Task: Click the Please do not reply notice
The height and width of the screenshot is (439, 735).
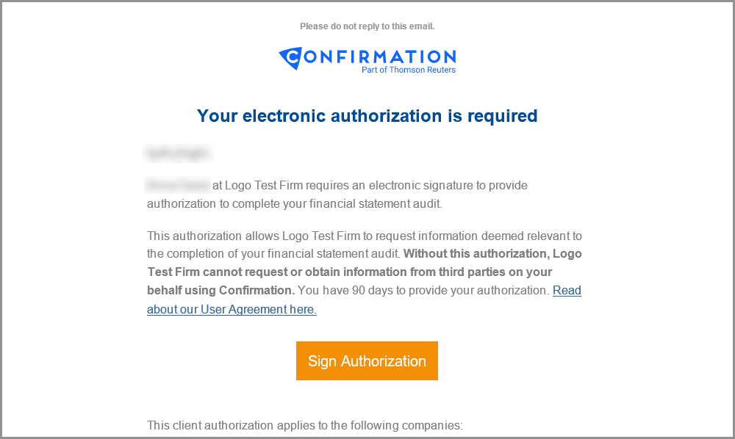Action: coord(367,26)
